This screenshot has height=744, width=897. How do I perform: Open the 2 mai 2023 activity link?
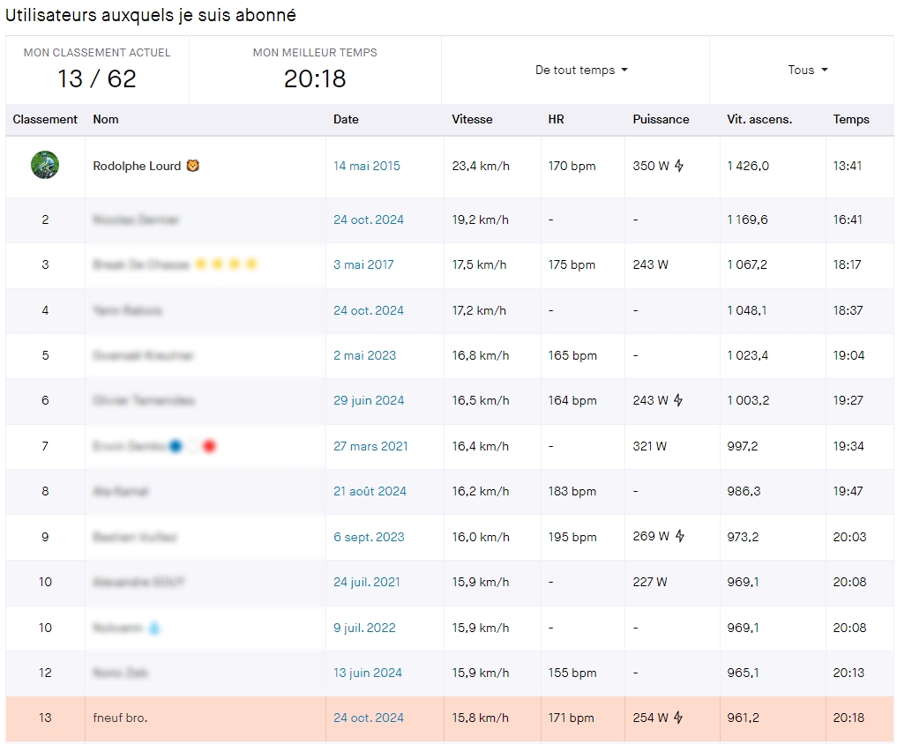[364, 355]
